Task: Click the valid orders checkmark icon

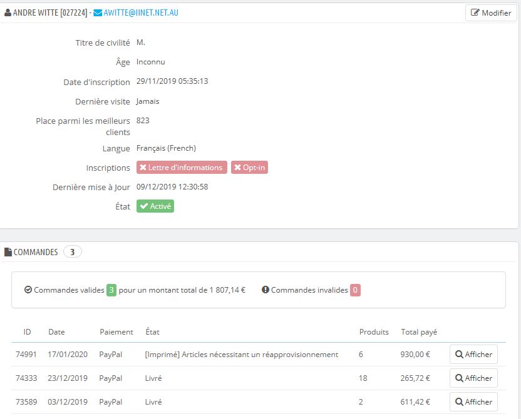Action: [x=28, y=290]
